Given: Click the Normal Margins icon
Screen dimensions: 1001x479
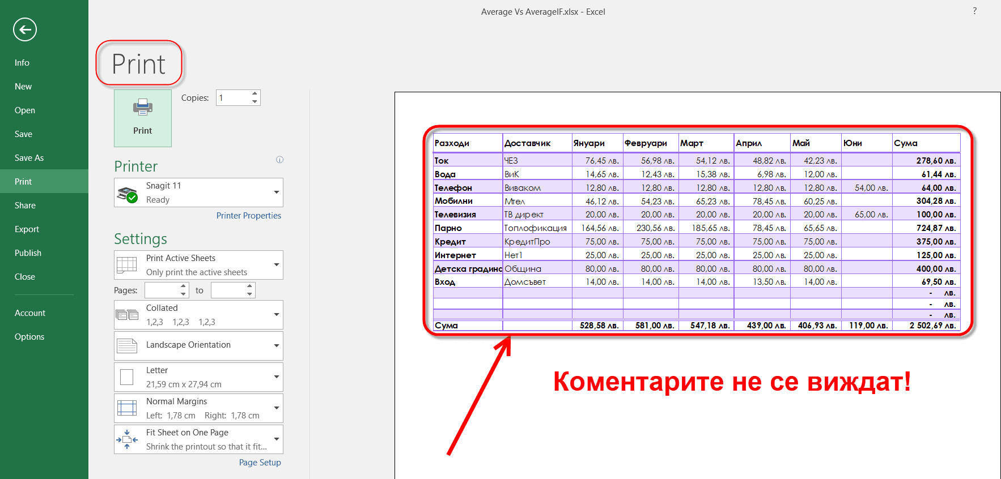Looking at the screenshot, I should (x=127, y=408).
